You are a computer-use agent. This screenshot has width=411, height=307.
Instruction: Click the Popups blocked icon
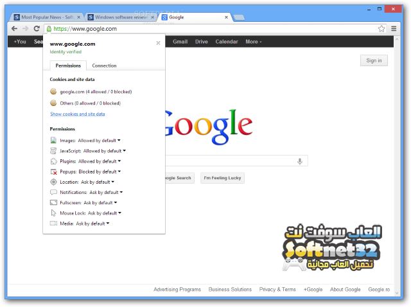pyautogui.click(x=53, y=171)
